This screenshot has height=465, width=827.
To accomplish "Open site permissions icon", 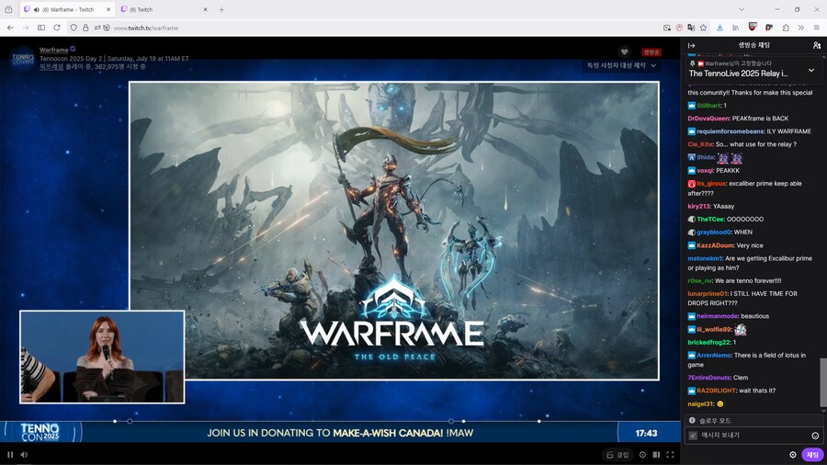I will tap(97, 28).
